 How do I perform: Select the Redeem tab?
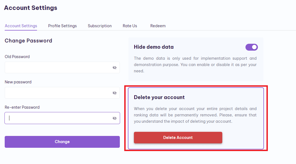158,26
